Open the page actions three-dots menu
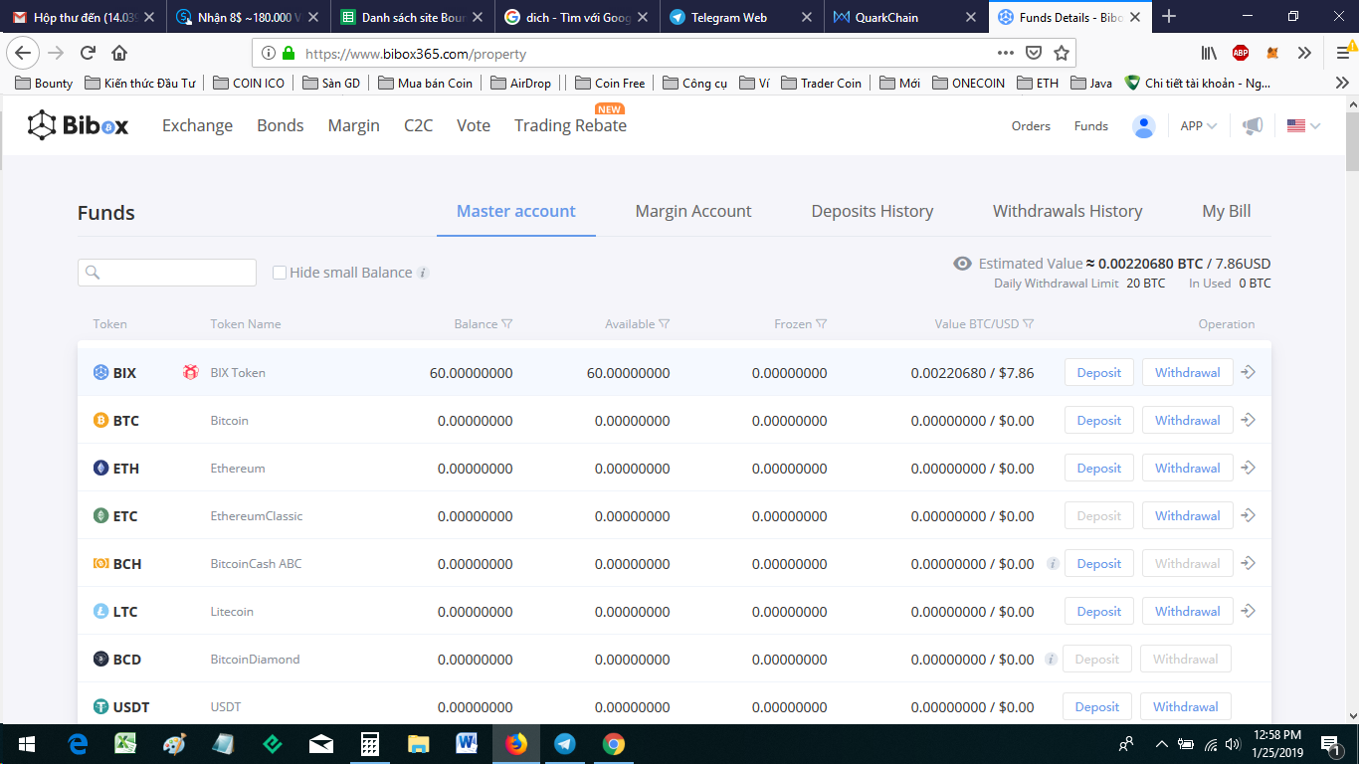1359x764 pixels. [1006, 54]
